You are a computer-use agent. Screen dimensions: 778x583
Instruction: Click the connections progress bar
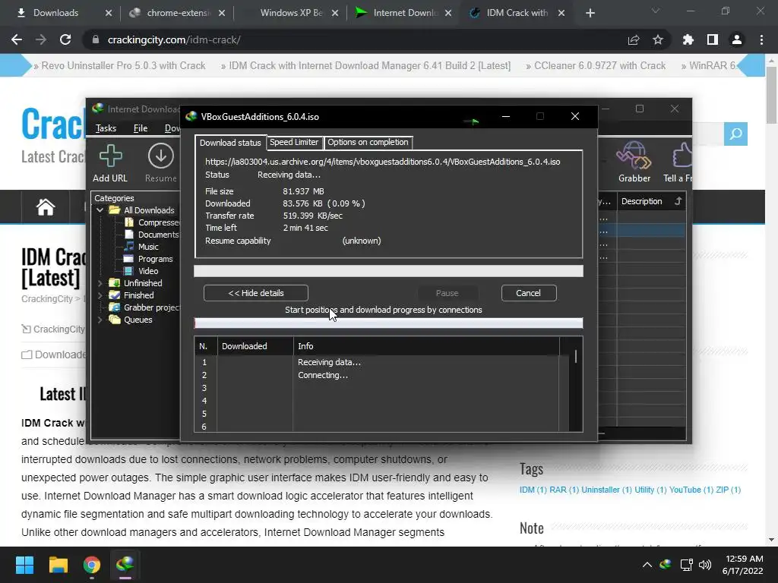[388, 323]
